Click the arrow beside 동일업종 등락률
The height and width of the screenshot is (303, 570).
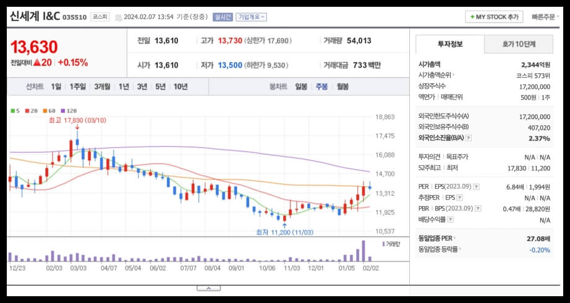click(x=460, y=249)
